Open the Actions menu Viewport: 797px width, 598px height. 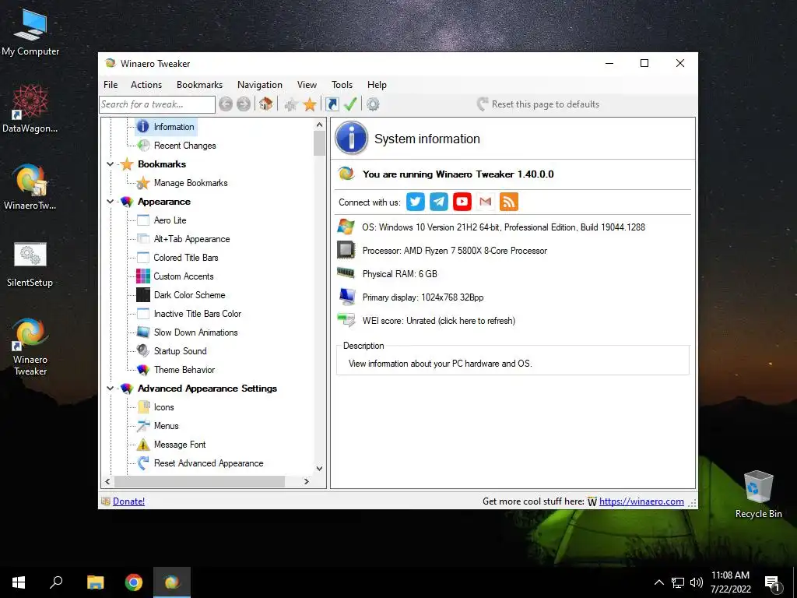pyautogui.click(x=146, y=85)
